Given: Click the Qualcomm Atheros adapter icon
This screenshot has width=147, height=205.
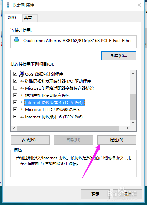Looking at the screenshot, I should (x=17, y=40).
